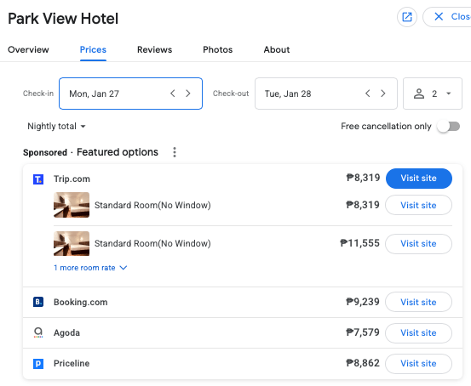Switch to the Photos tab
This screenshot has width=471, height=386.
218,49
